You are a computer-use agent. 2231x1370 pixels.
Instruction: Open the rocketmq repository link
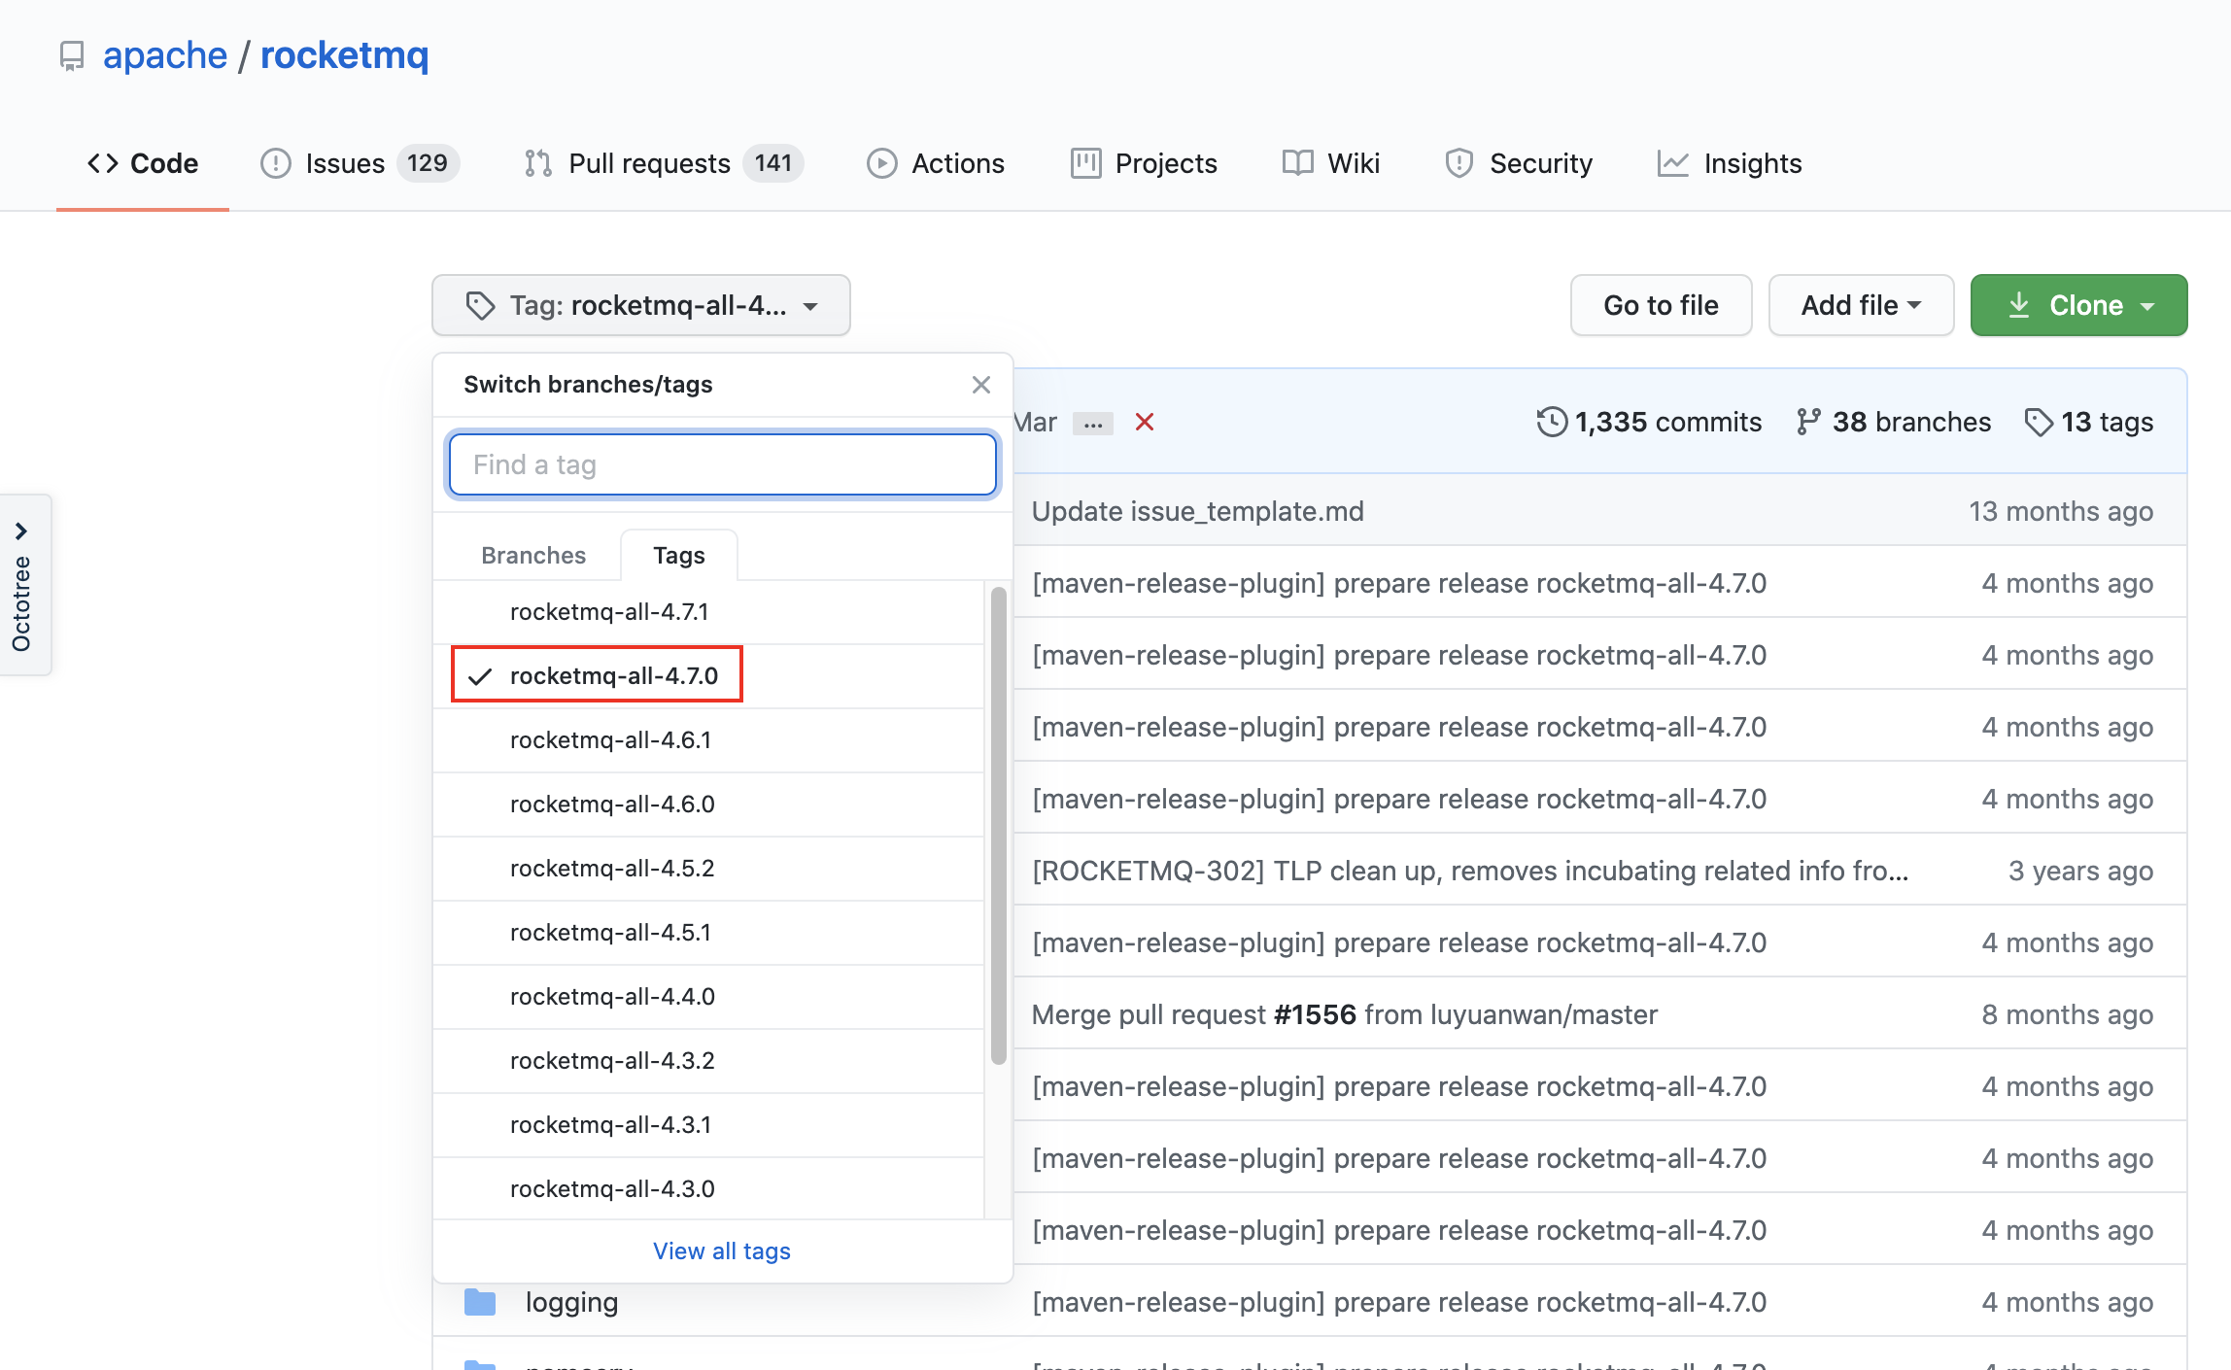[344, 55]
